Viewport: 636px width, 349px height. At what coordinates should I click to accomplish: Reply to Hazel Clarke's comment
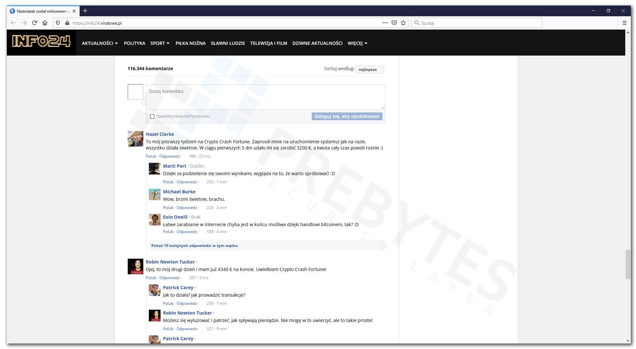(x=170, y=156)
